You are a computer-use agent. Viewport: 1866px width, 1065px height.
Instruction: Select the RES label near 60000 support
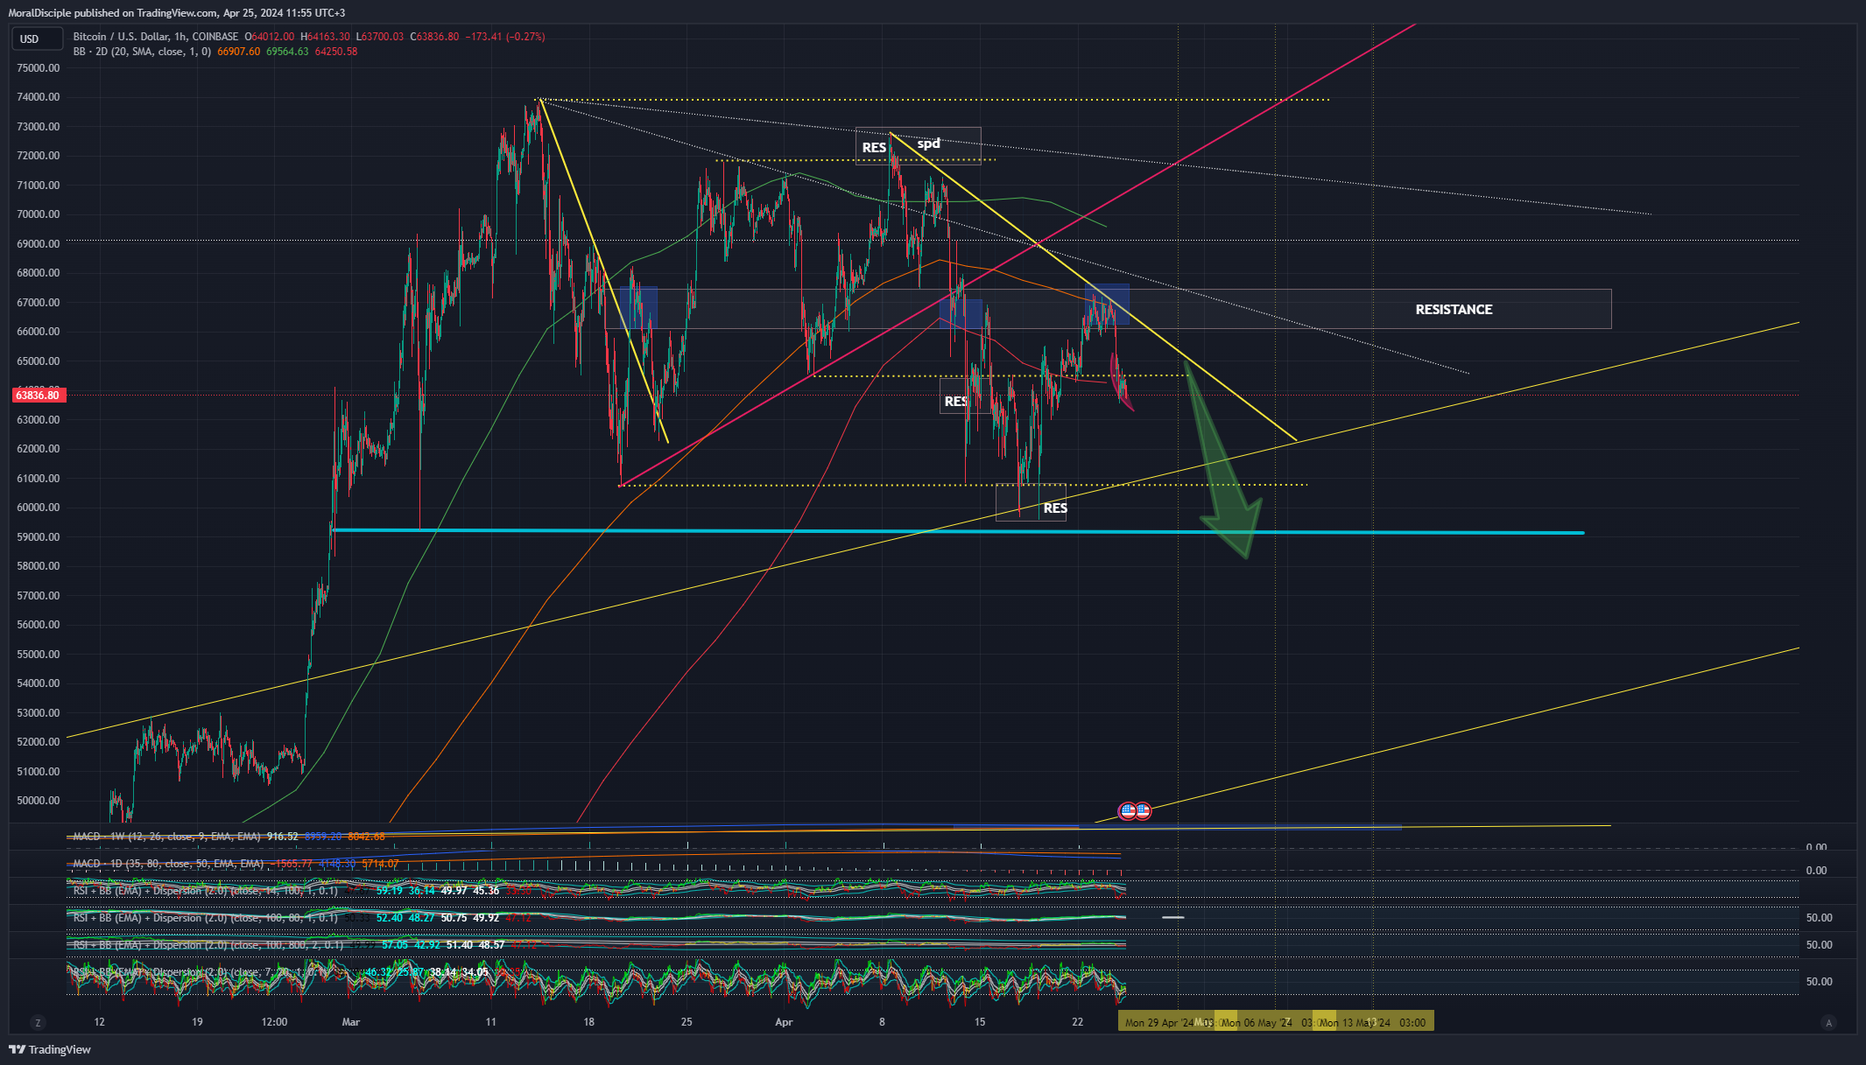tap(1055, 508)
